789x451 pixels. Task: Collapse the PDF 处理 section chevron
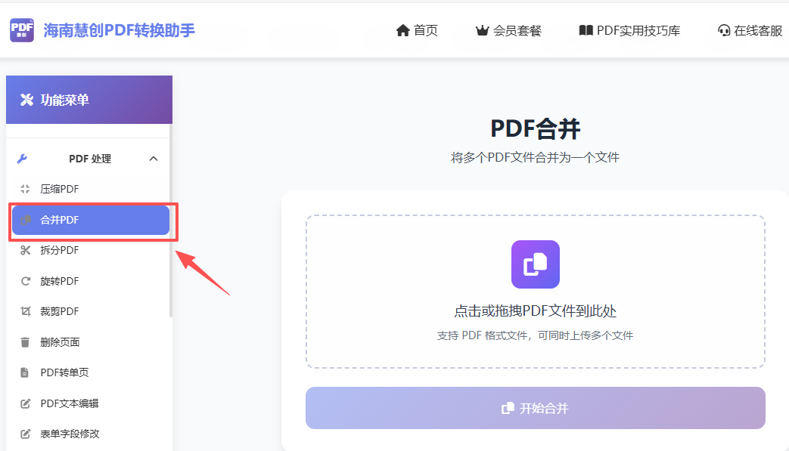tap(154, 159)
